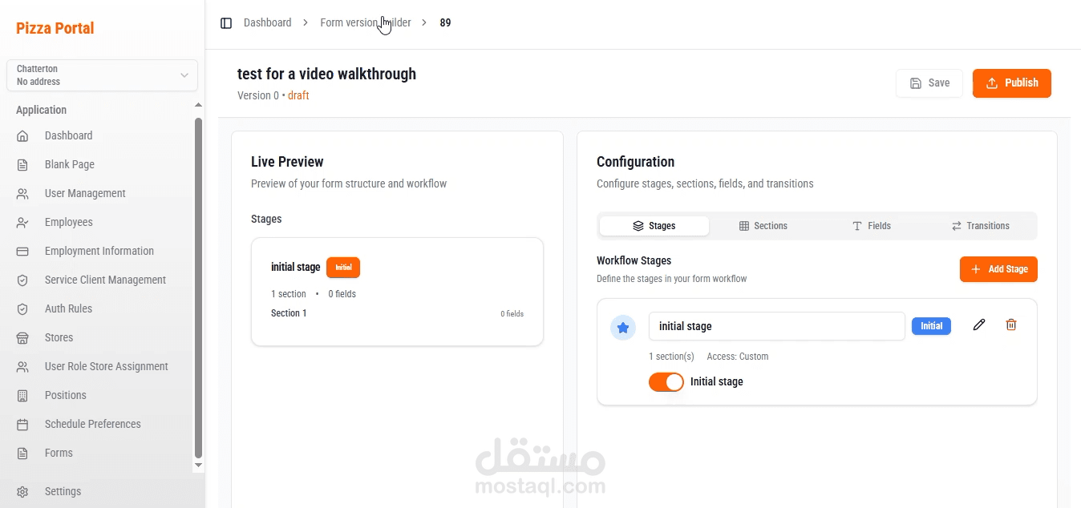Switch to the Sections tab
Image resolution: width=1081 pixels, height=508 pixels.
(763, 225)
